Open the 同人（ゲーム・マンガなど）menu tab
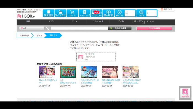 [144, 22]
